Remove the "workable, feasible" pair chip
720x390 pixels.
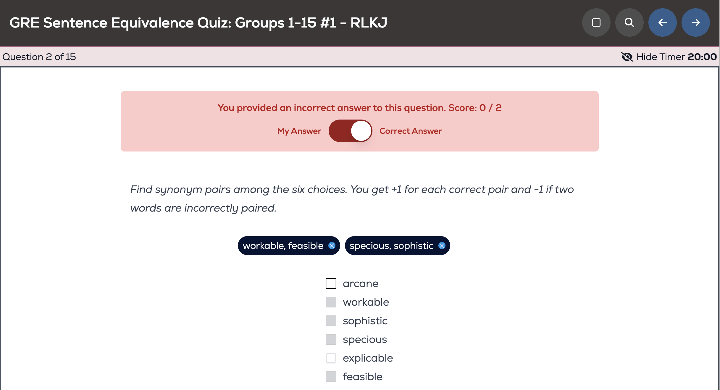pyautogui.click(x=332, y=246)
